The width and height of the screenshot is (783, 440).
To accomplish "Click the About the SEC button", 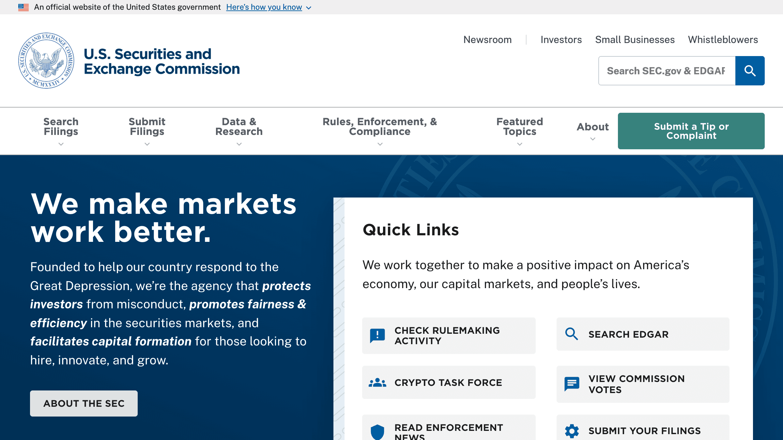I will pos(84,403).
